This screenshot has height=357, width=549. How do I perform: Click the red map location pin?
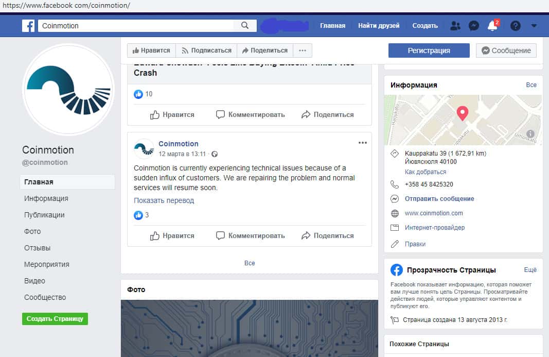coord(463,113)
